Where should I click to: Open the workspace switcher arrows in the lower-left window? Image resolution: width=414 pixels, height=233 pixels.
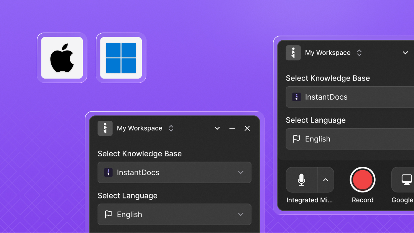(x=171, y=128)
